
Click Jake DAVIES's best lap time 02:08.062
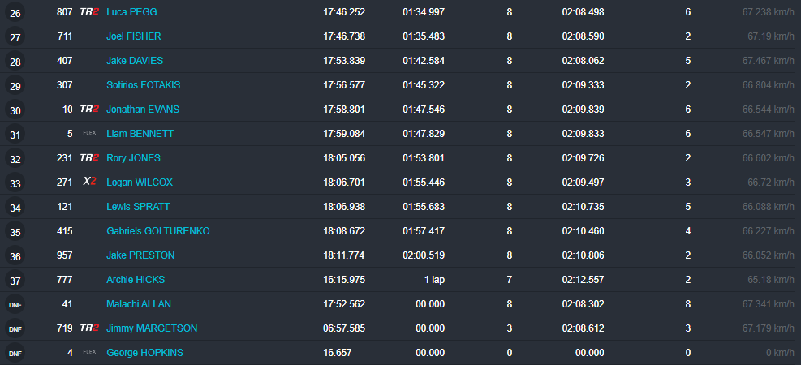[583, 61]
